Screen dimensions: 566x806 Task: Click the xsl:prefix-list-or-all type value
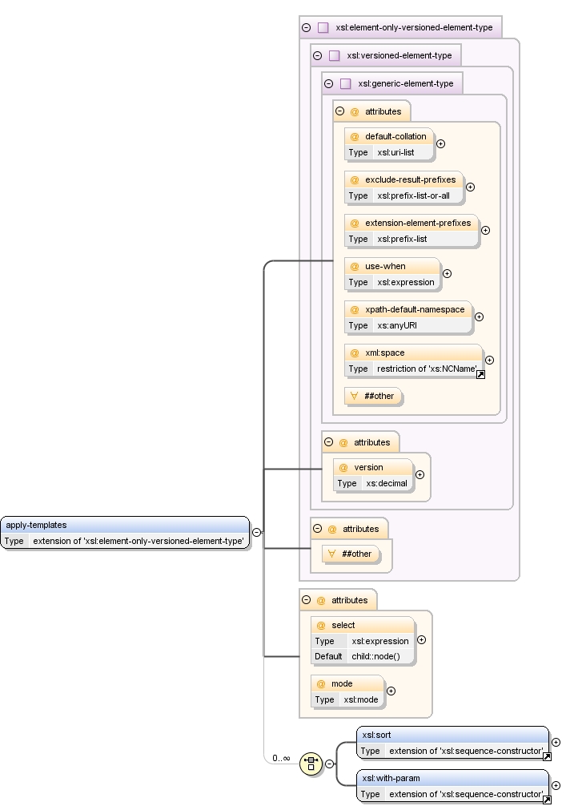pyautogui.click(x=413, y=195)
